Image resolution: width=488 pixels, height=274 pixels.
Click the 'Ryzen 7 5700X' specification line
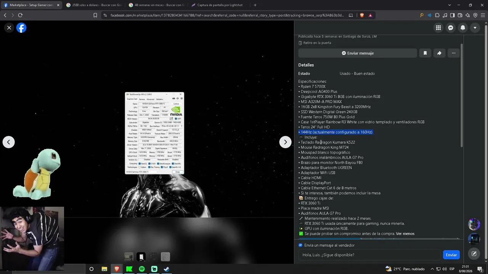[x=312, y=86]
